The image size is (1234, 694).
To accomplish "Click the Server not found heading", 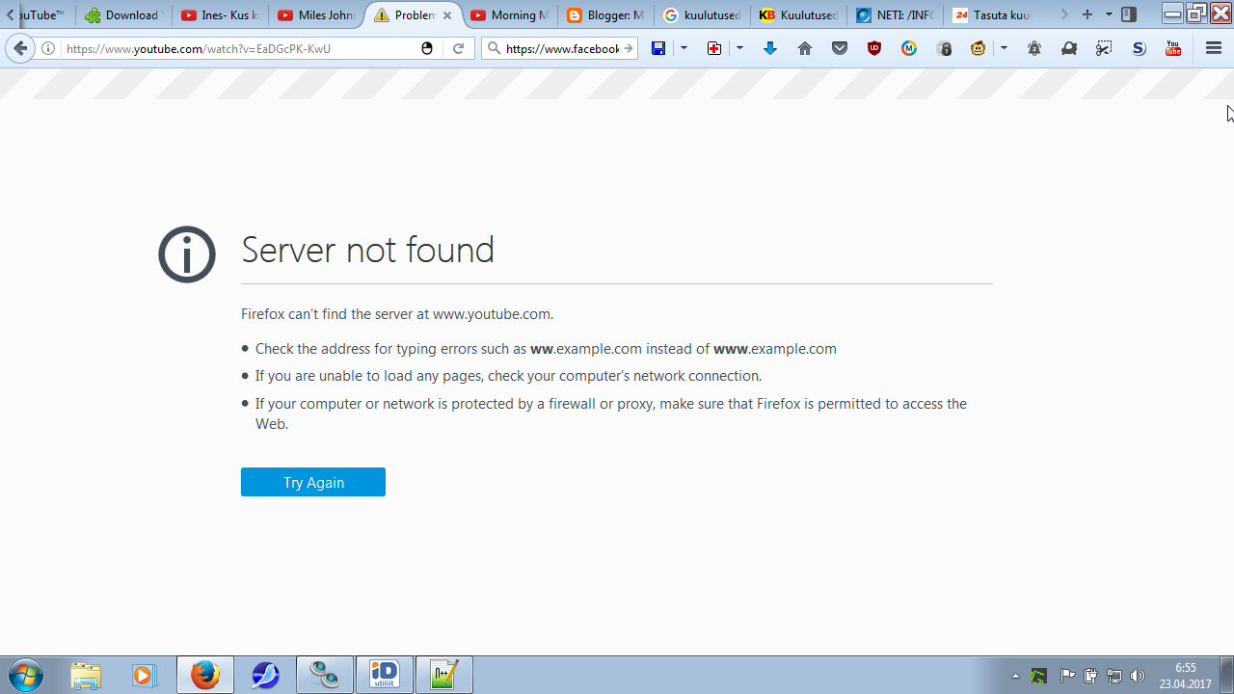I will pos(367,251).
